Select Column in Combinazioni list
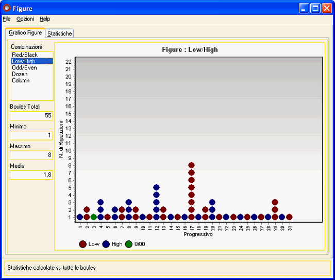335x280 pixels. [x=32, y=80]
